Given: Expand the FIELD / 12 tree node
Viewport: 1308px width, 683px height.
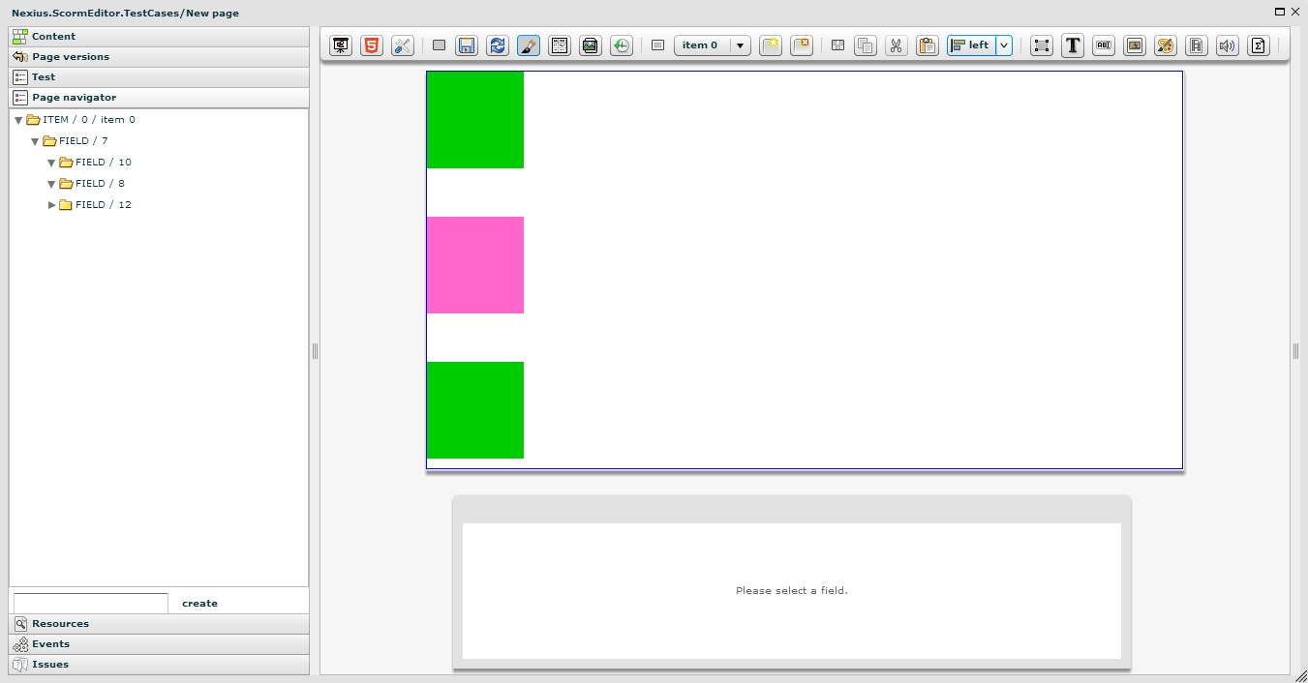Looking at the screenshot, I should (x=52, y=205).
